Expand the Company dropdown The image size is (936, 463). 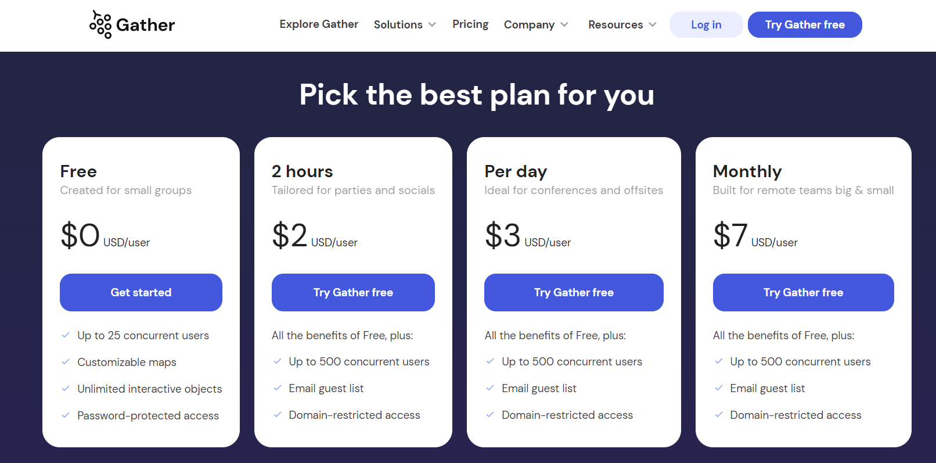[x=535, y=24]
